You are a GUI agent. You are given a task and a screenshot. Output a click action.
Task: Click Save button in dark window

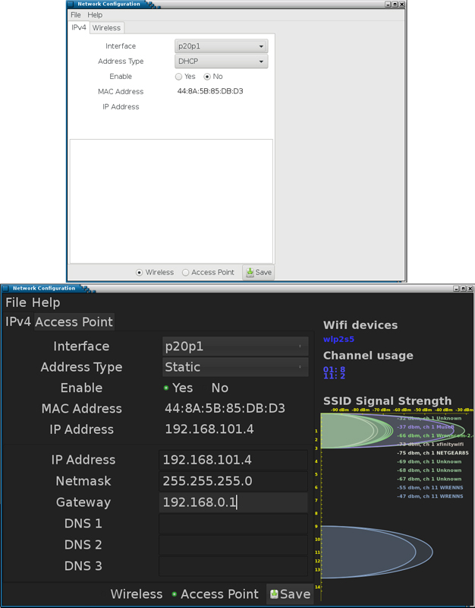(x=290, y=594)
